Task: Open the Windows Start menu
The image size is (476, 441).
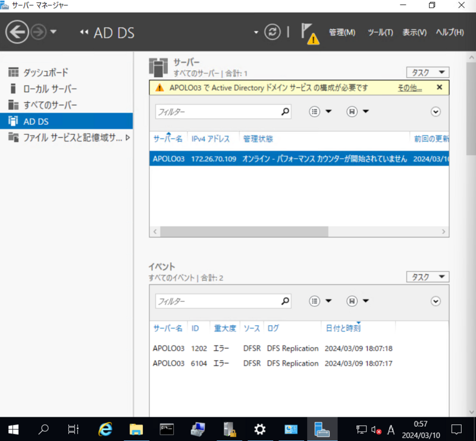Action: [13, 429]
